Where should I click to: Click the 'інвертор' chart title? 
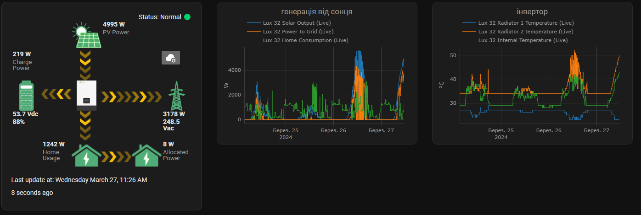point(532,11)
